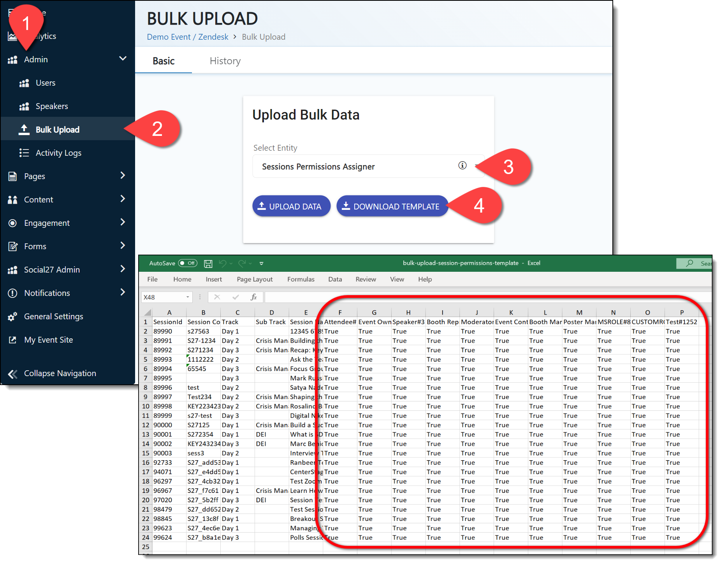Screen dimensions: 721x563
Task: Expand the Engagement menu section
Action: pos(123,222)
